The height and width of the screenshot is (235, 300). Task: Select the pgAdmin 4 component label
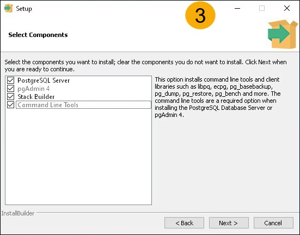[33, 89]
